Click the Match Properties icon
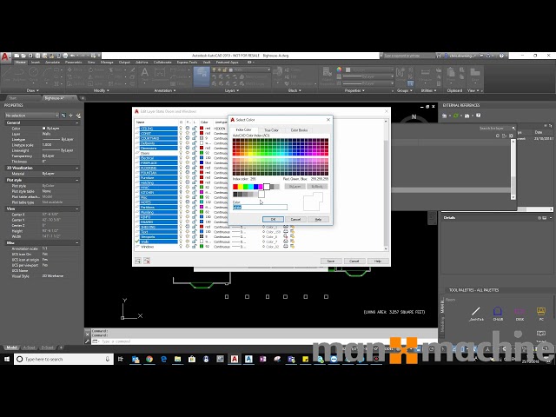 tap(327, 74)
